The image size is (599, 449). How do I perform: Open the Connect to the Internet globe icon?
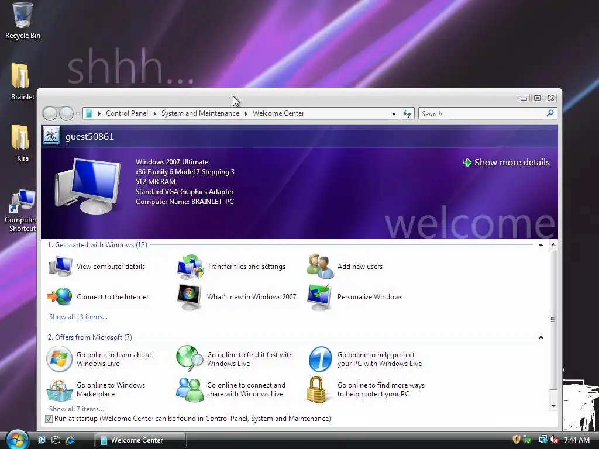(60, 296)
